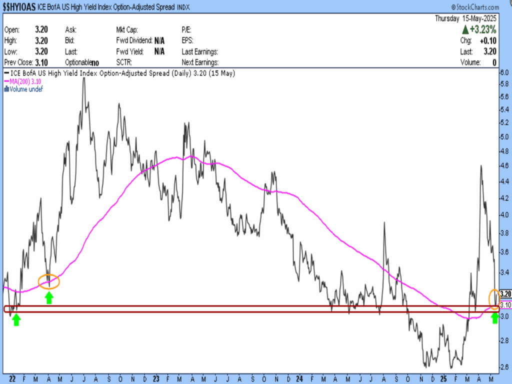Image resolution: width=512 pixels, height=384 pixels.
Task: Click the 3.20 last price tag on axis
Action: 504,294
